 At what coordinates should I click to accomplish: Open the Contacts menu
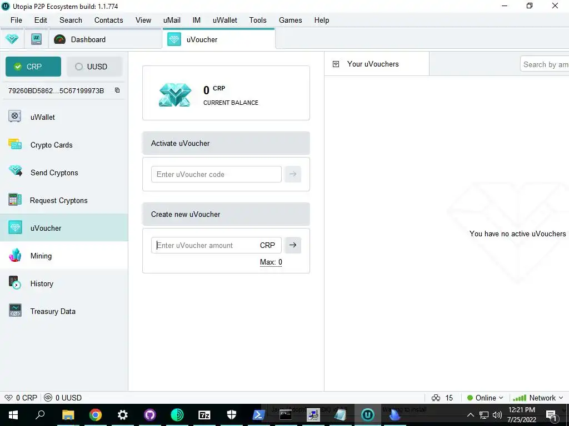pyautogui.click(x=108, y=21)
